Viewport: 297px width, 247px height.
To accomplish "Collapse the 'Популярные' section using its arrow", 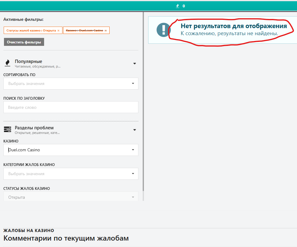I will [134, 64].
